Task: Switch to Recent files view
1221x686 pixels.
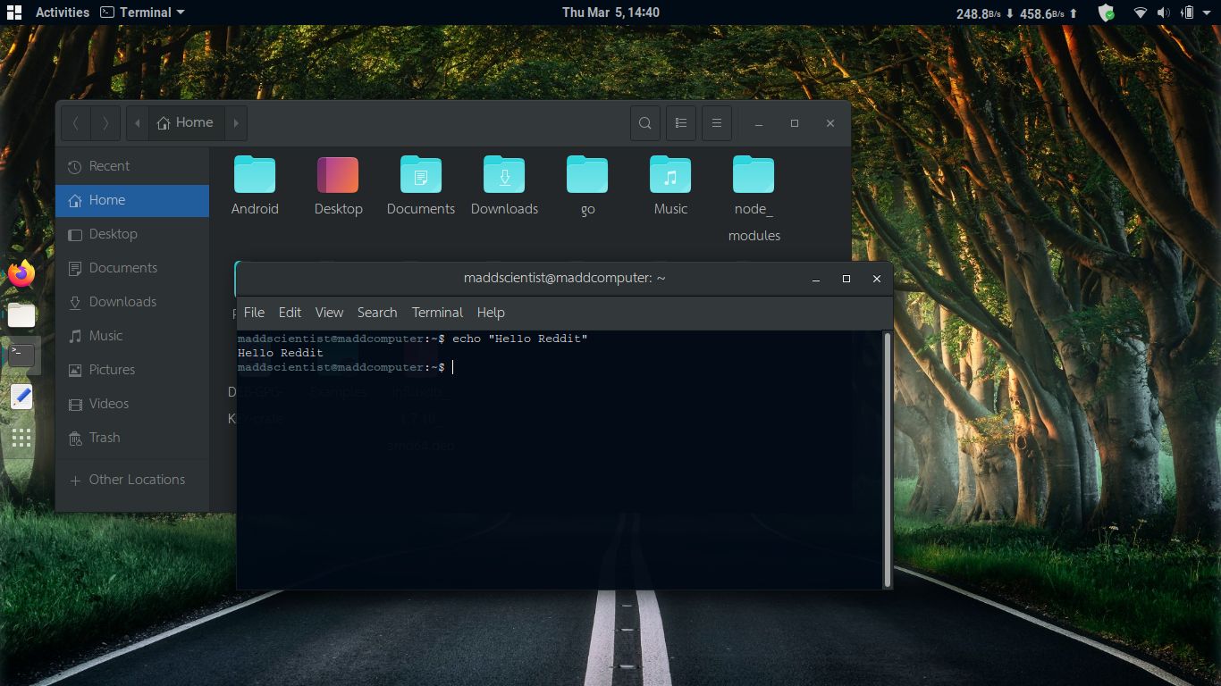Action: pyautogui.click(x=107, y=165)
